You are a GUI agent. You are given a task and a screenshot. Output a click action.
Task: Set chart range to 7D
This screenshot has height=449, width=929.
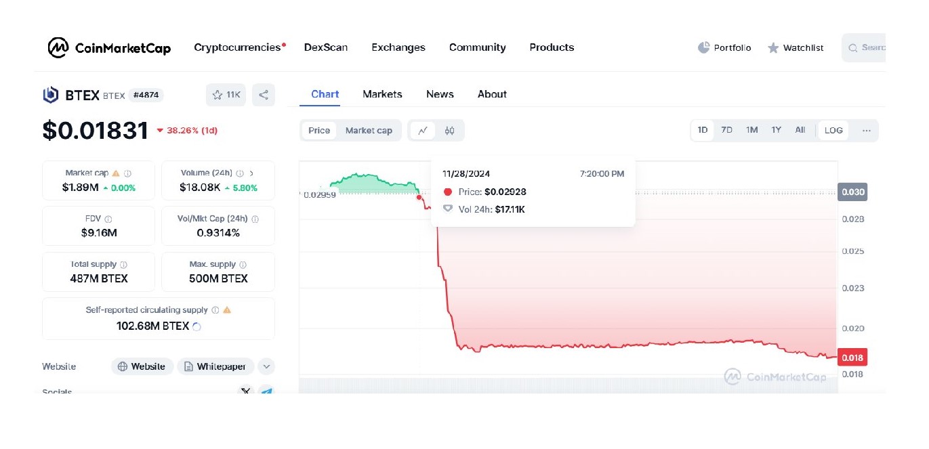726,130
